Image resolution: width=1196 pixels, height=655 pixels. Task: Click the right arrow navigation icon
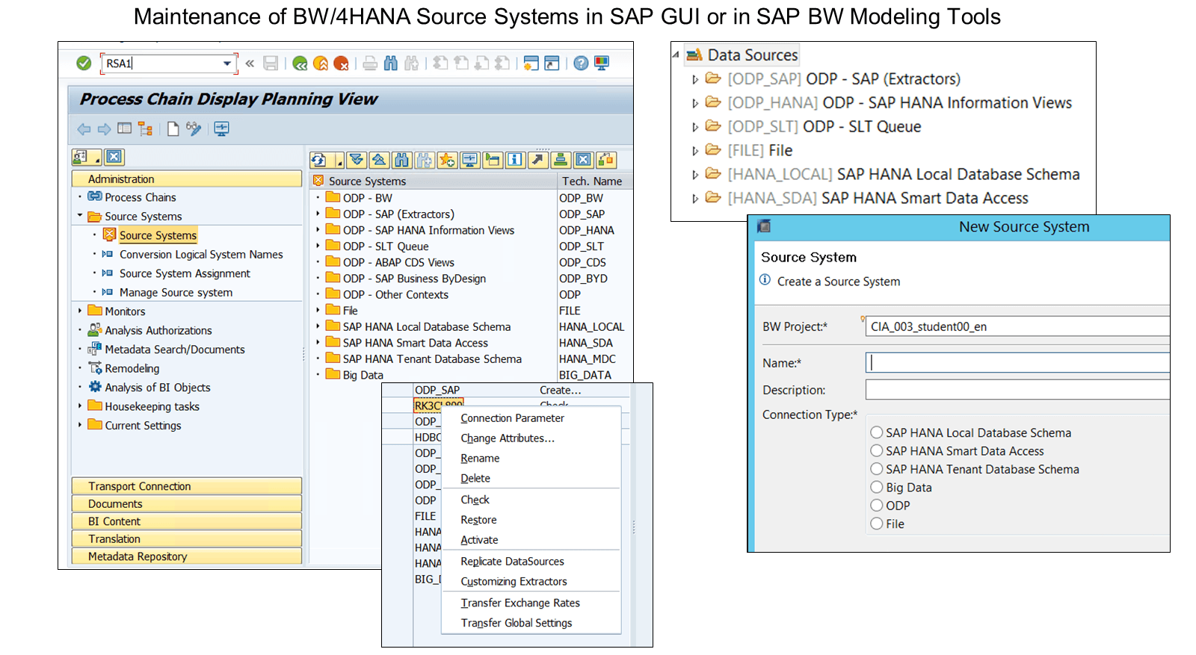104,129
